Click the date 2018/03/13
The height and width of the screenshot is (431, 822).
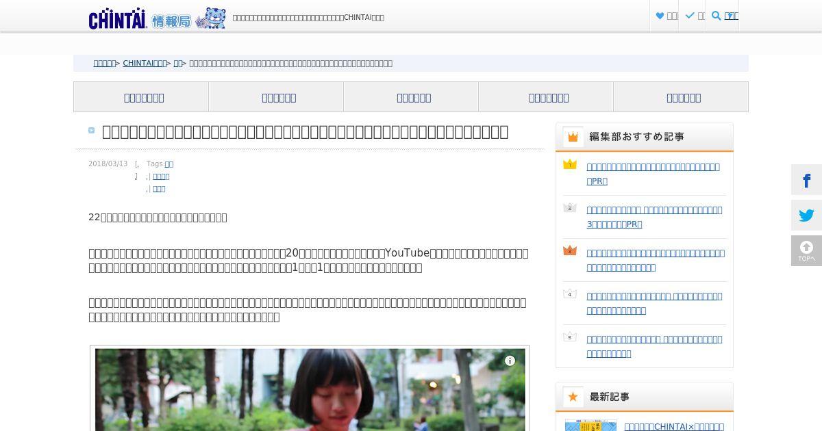coord(108,164)
